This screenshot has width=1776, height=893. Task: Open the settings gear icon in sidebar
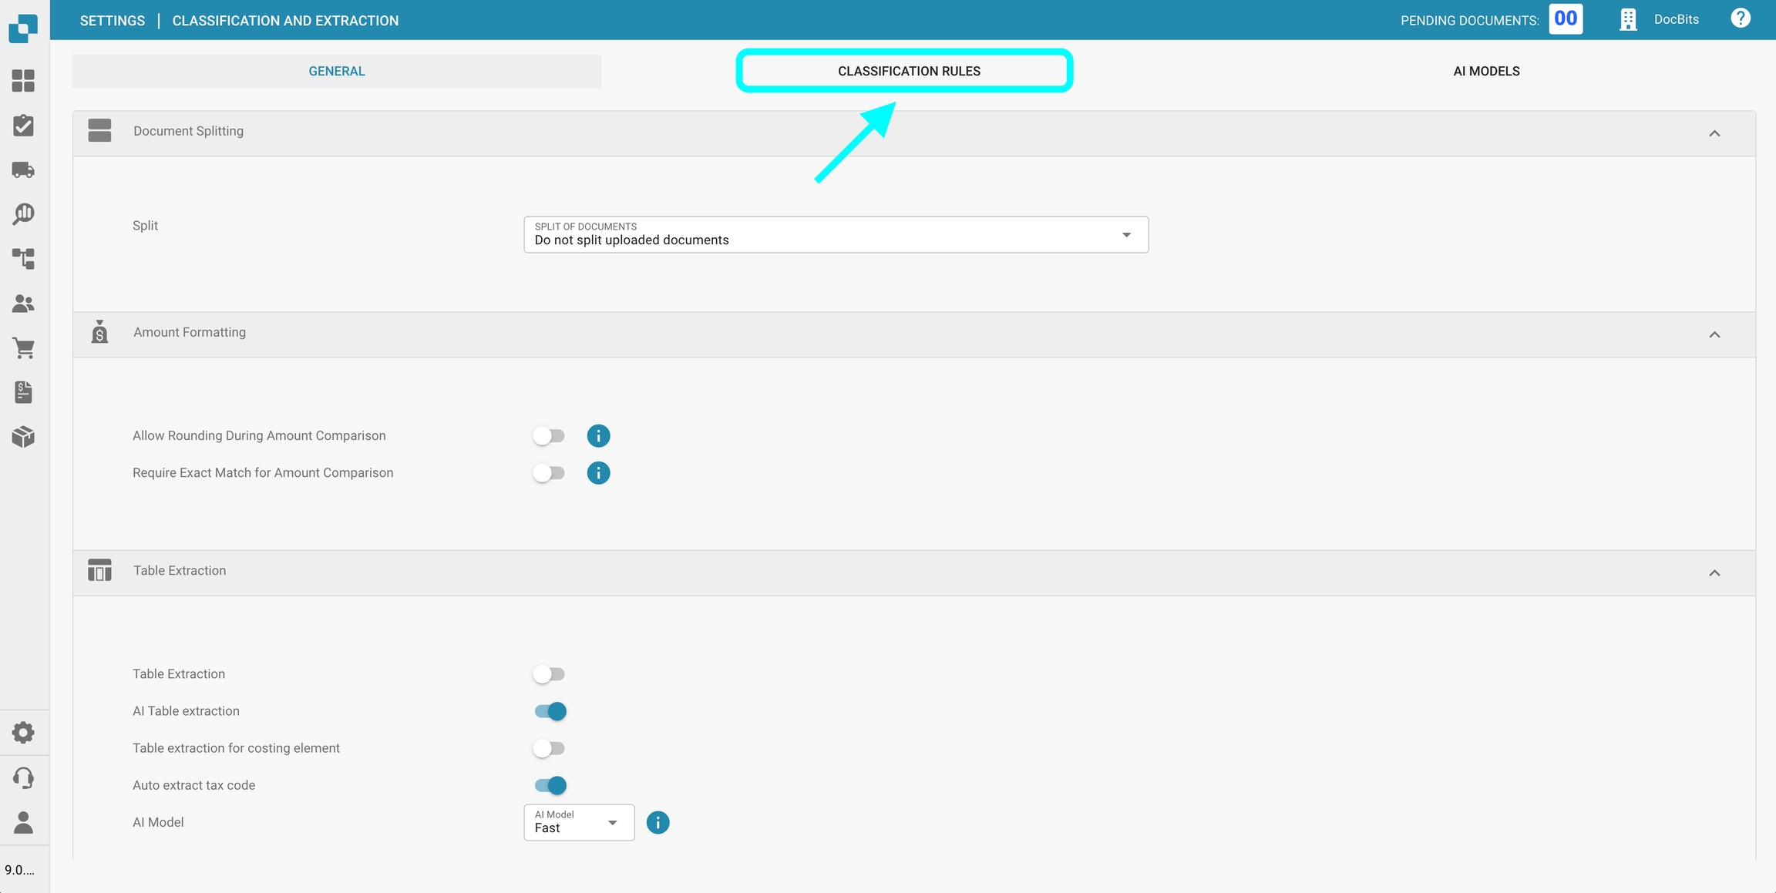click(x=23, y=733)
